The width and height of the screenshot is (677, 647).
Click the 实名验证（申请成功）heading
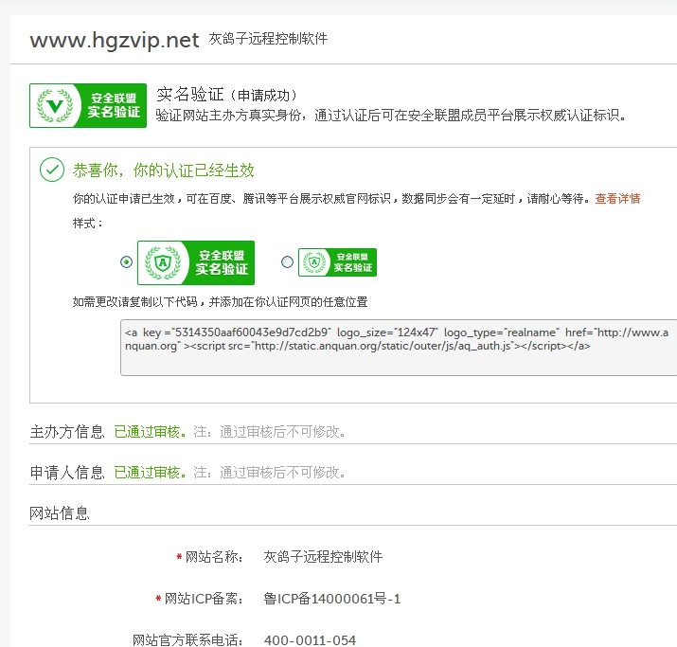click(x=227, y=95)
